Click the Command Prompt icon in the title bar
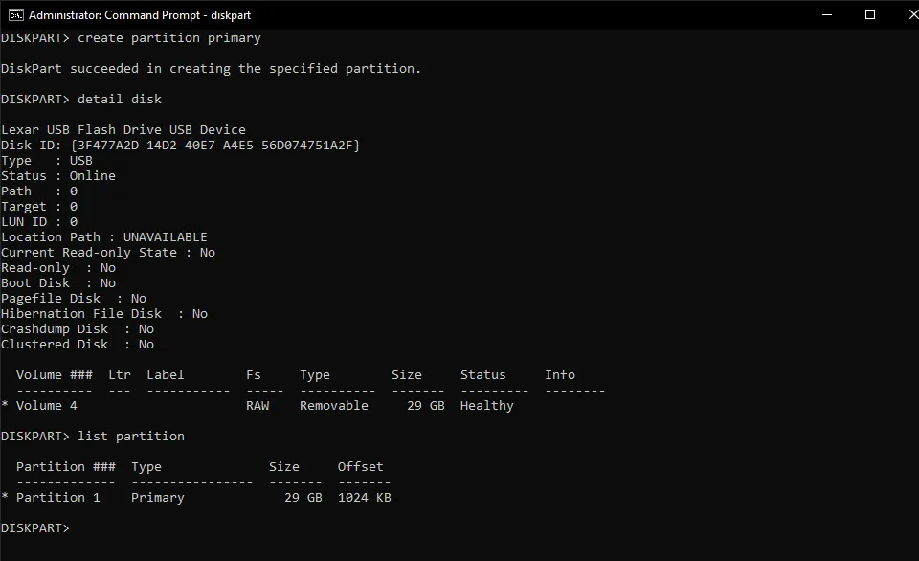The width and height of the screenshot is (919, 561). tap(17, 14)
